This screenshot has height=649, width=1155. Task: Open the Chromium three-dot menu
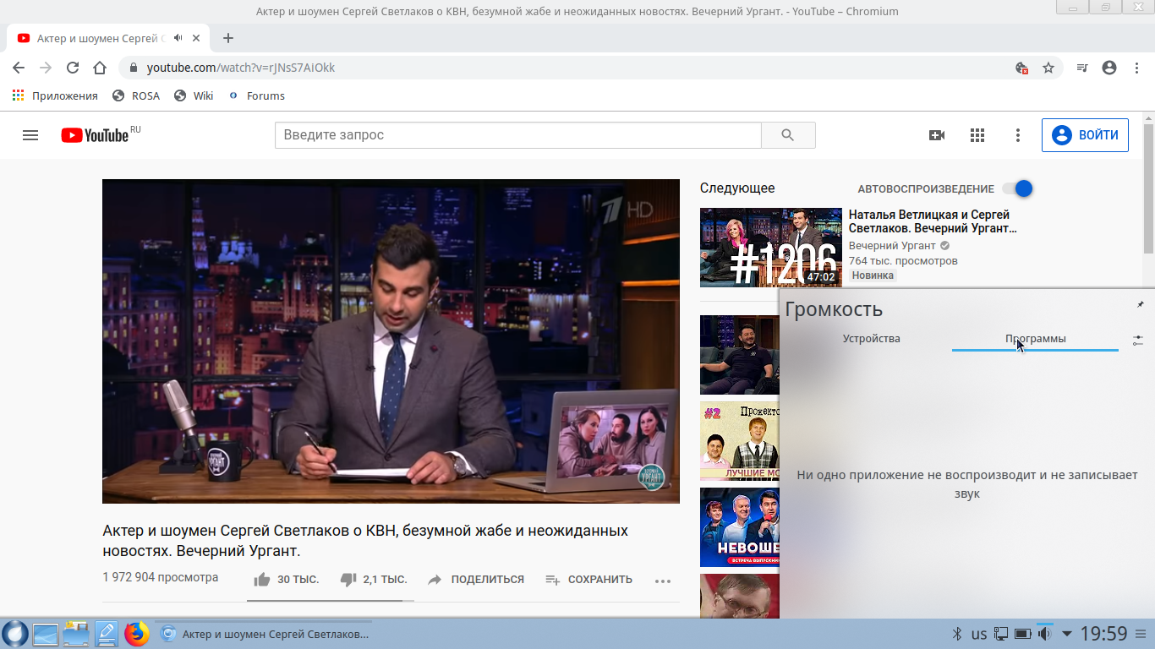tap(1136, 68)
